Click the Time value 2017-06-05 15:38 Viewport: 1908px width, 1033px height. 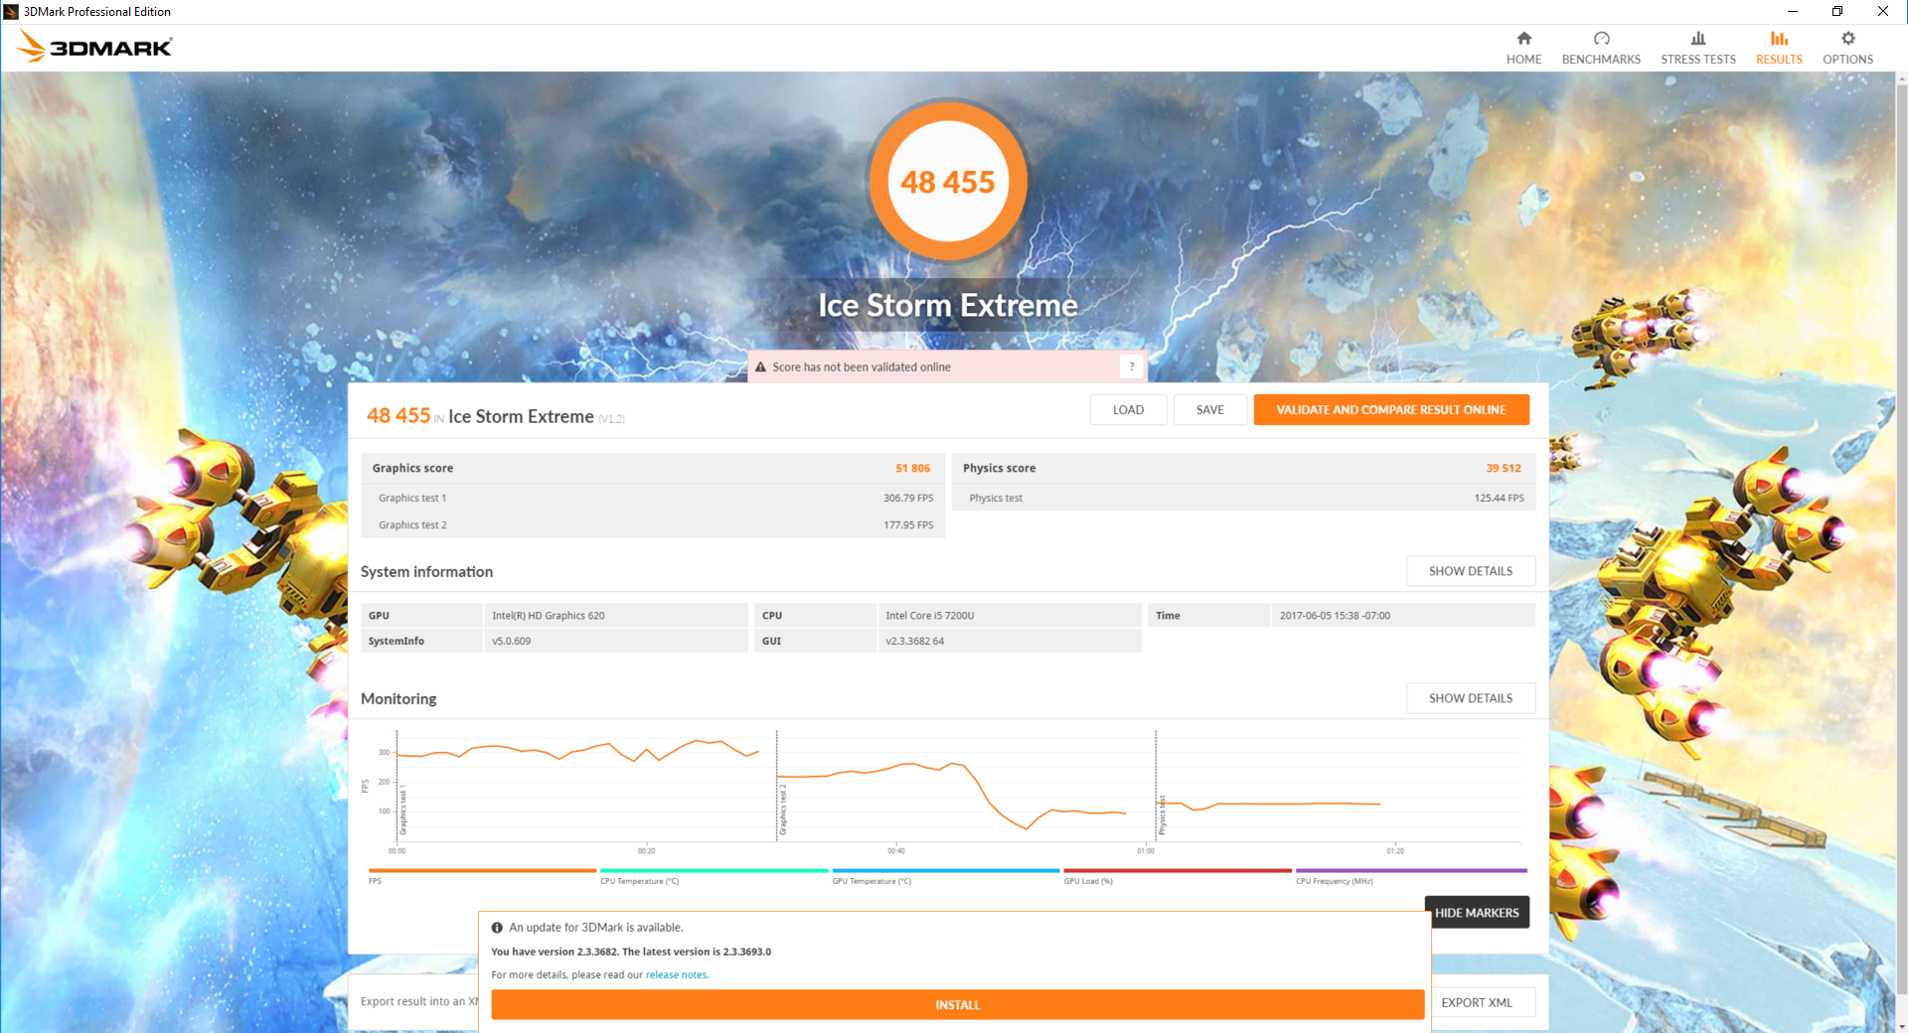click(x=1335, y=616)
